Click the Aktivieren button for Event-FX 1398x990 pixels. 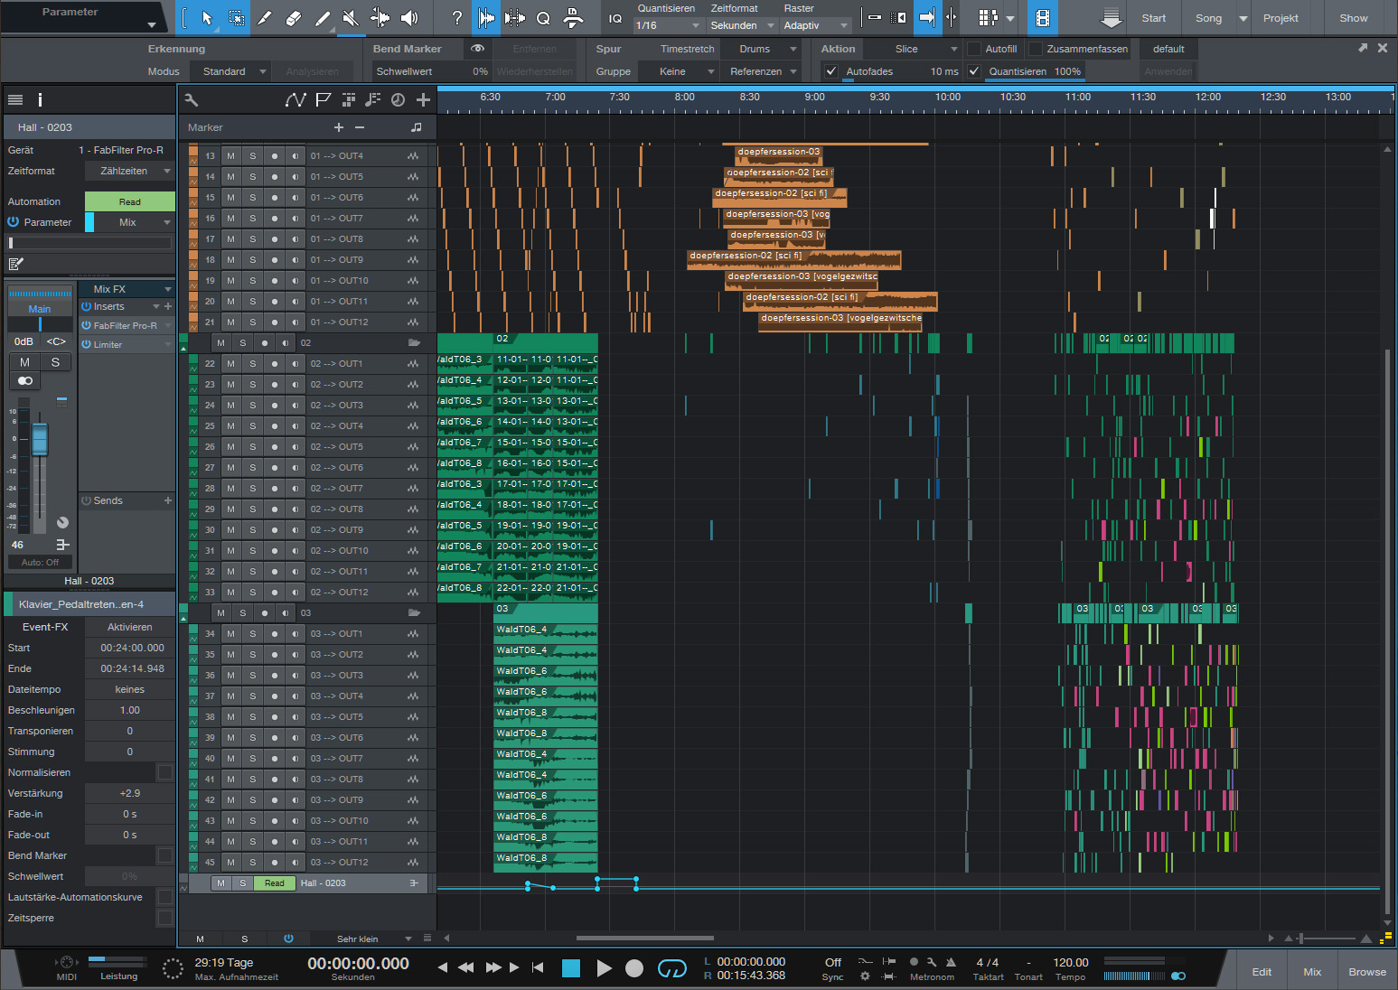pyautogui.click(x=130, y=627)
